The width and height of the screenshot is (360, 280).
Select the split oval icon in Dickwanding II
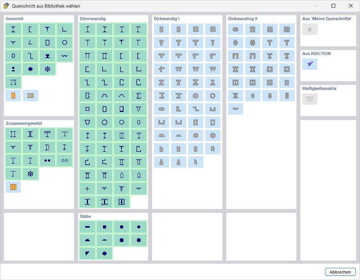pyautogui.click(x=236, y=29)
